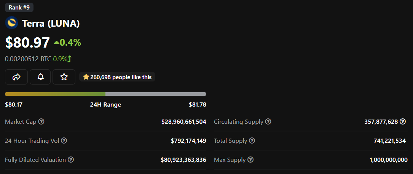Open Max Supply help icon
The height and width of the screenshot is (174, 413).
(x=250, y=160)
